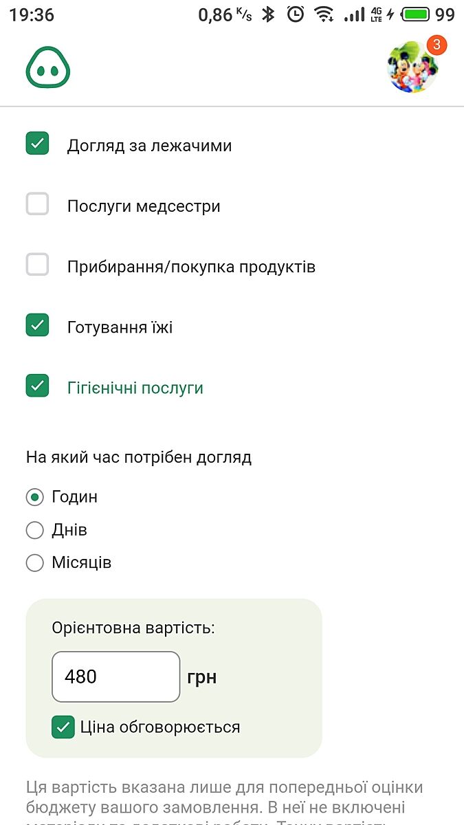464x825 pixels.
Task: Uncheck the Догляд за лежачими checkbox
Action: pos(37,144)
